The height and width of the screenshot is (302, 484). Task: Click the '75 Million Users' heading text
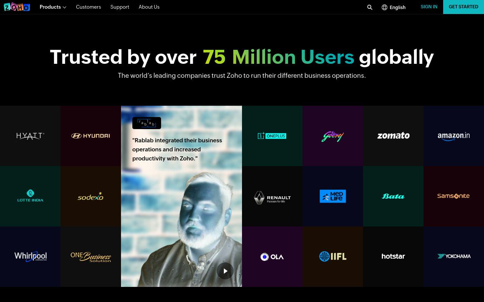[x=279, y=57]
